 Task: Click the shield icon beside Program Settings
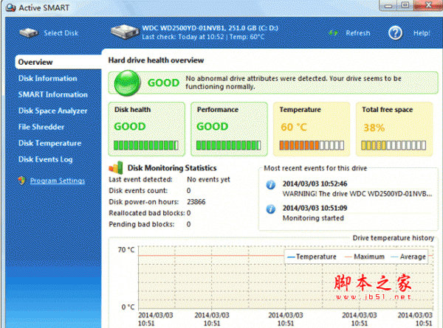pos(21,181)
